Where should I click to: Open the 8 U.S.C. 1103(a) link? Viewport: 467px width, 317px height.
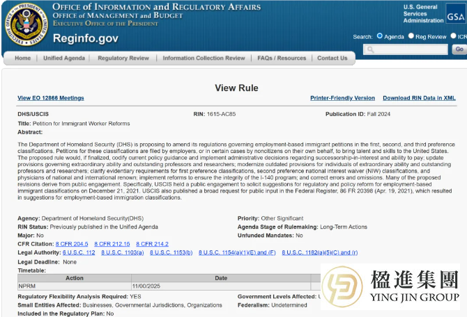(x=123, y=252)
